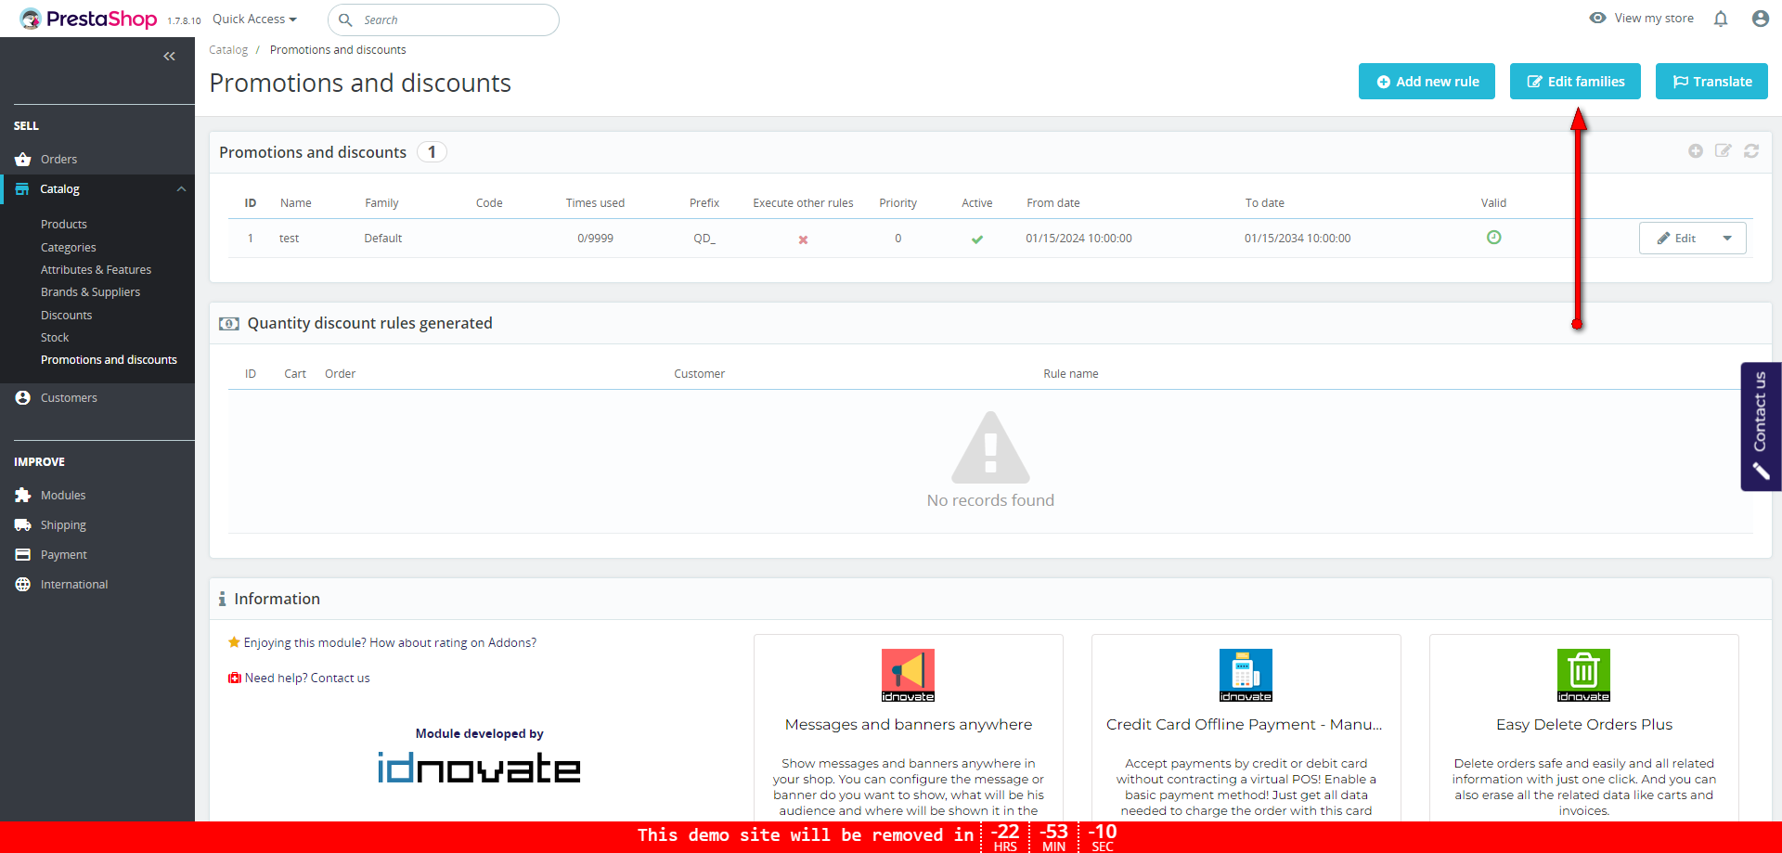Screen dimensions: 1782x853
Task: Open the Contact us side tab
Action: pyautogui.click(x=1761, y=426)
